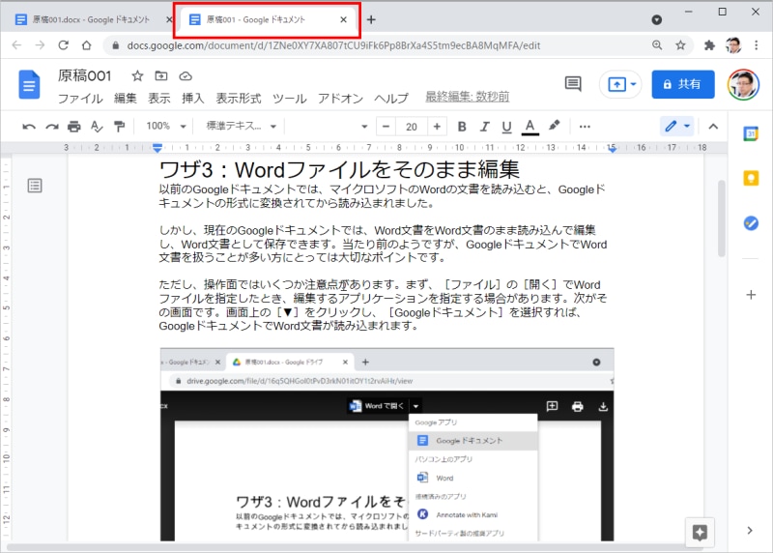Viewport: 773px width, 553px height.
Task: Click the document title 原稿001
Action: 84,76
